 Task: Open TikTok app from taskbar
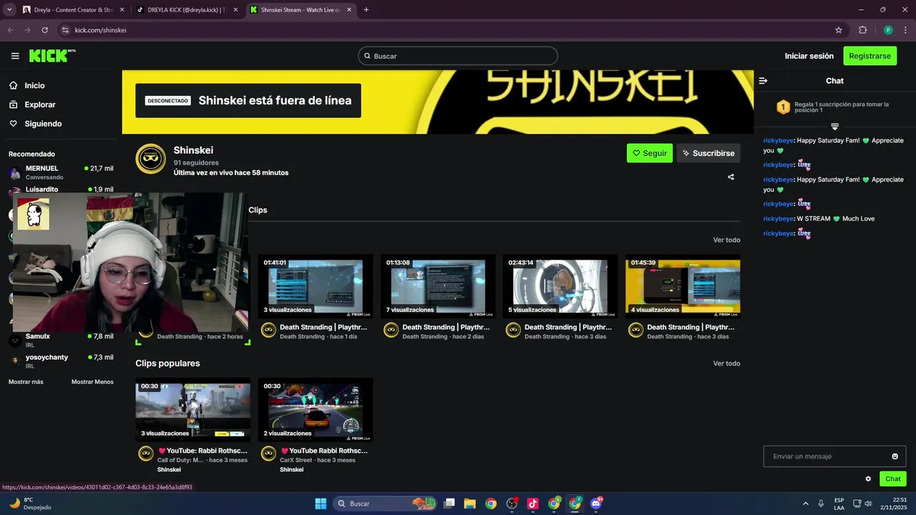tap(532, 504)
